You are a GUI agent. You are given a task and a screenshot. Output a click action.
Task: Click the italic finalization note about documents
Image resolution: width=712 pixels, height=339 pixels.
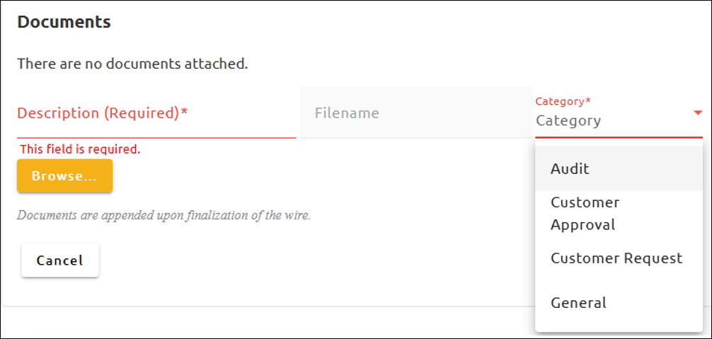[x=163, y=215]
